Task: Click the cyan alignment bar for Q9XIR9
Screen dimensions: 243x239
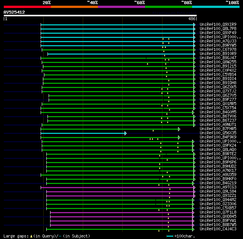Action: [x=117, y=25]
